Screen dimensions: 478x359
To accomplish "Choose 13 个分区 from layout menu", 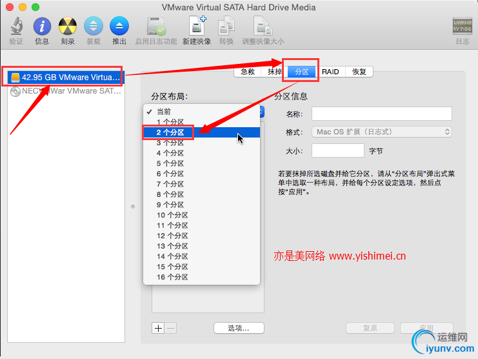I will click(x=201, y=246).
